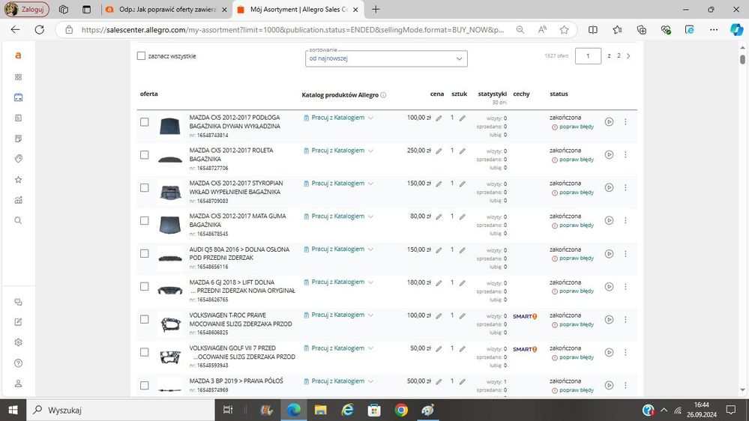Viewport: 749px width, 421px height.
Task: Click the Zaloguj profile button
Action: [27, 10]
